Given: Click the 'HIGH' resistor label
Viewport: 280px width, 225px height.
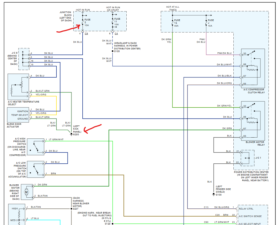Looking at the screenshot, I should 15,209.
